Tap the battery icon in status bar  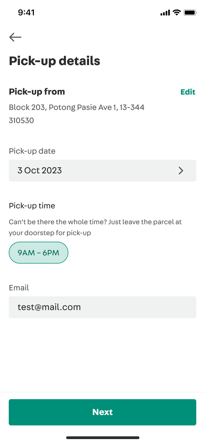[x=190, y=13]
